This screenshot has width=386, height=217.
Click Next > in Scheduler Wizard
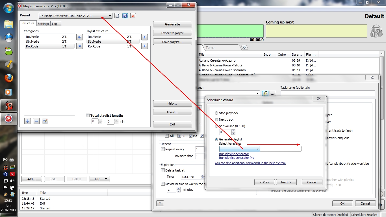(x=286, y=182)
